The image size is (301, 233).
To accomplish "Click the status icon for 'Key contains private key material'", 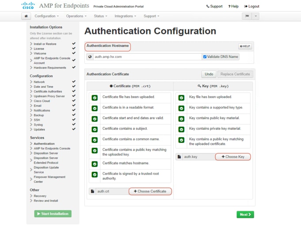I will click(181, 129).
